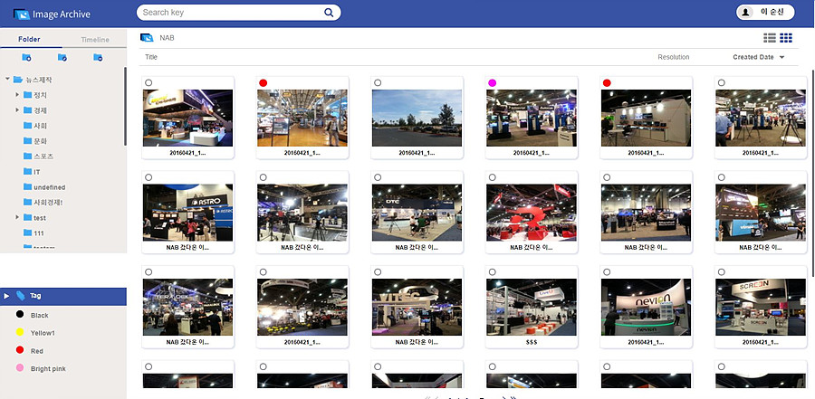815x399 pixels.
Task: Click the $$$ image title
Action: [532, 342]
